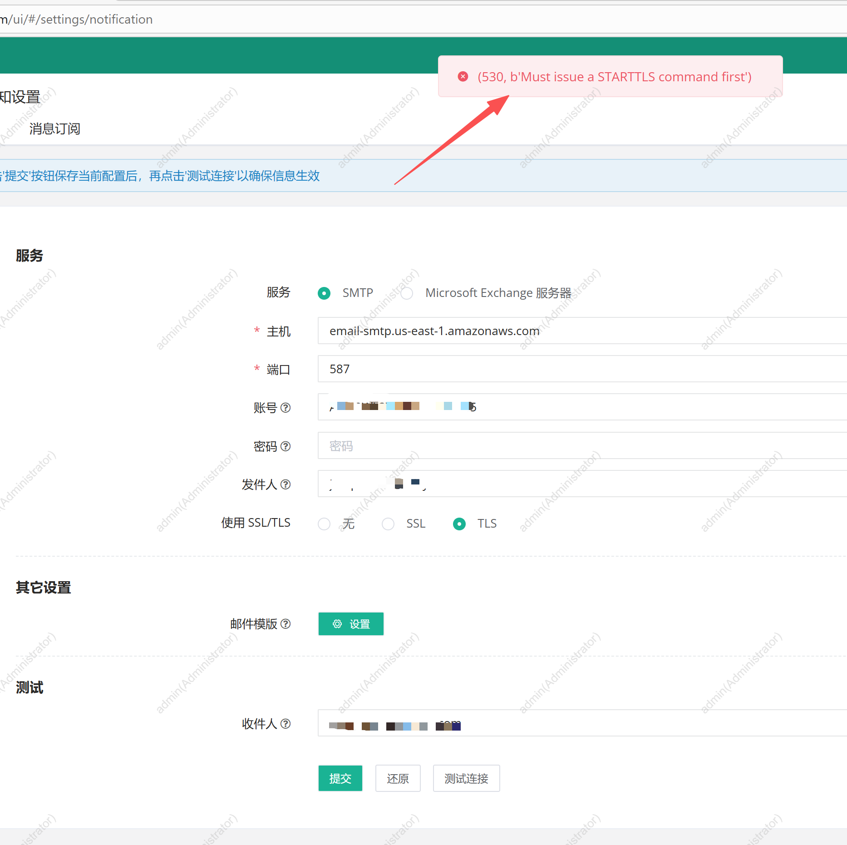This screenshot has height=845, width=847.
Task: Switch to the 消息订阅 tab
Action: pos(54,129)
